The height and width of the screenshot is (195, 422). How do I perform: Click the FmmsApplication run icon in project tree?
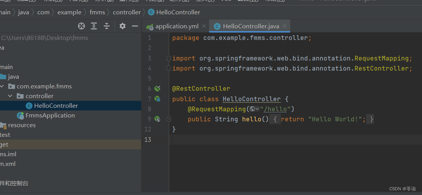pyautogui.click(x=21, y=116)
